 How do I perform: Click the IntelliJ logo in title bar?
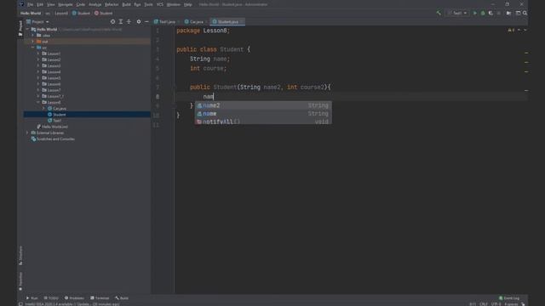22,4
